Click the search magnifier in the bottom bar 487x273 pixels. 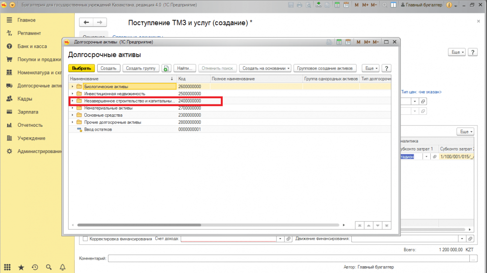coord(49,267)
